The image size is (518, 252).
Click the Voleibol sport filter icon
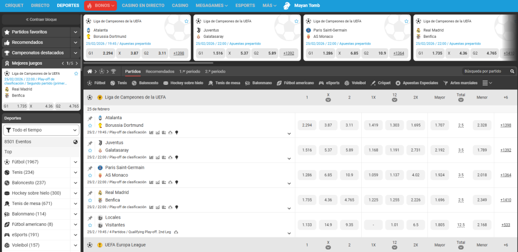click(x=348, y=83)
